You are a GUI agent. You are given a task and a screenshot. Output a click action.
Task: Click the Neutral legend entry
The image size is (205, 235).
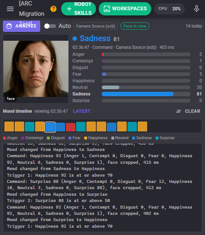point(120,138)
